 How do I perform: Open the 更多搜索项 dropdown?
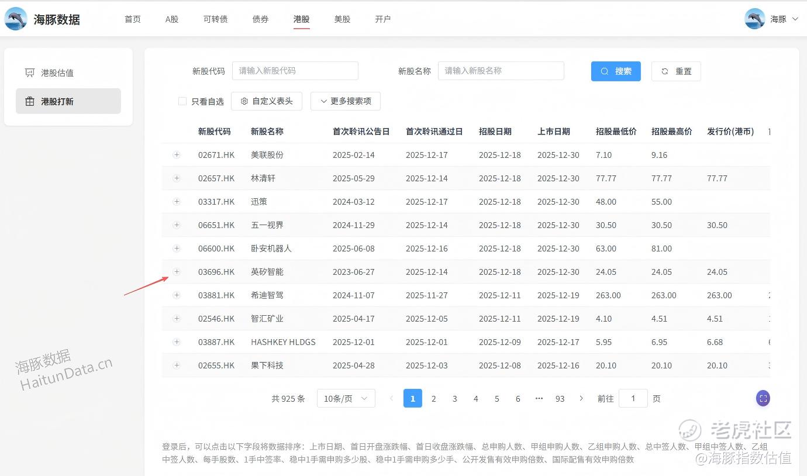pos(345,101)
